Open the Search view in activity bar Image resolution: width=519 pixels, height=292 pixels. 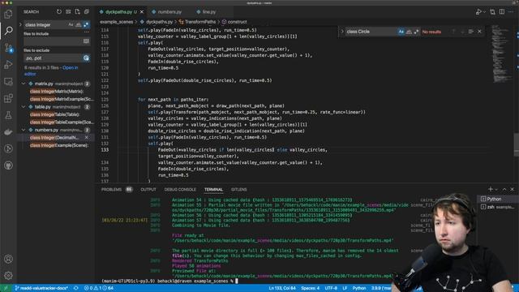point(8,31)
